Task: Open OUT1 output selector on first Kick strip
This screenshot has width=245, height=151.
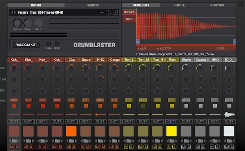Action: pos(14,122)
